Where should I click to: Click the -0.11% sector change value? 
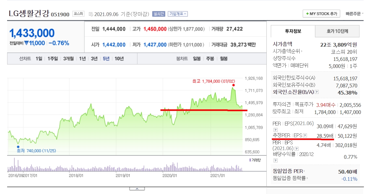click(349, 179)
